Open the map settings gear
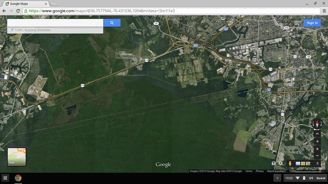The height and width of the screenshot is (184, 328). (x=281, y=163)
